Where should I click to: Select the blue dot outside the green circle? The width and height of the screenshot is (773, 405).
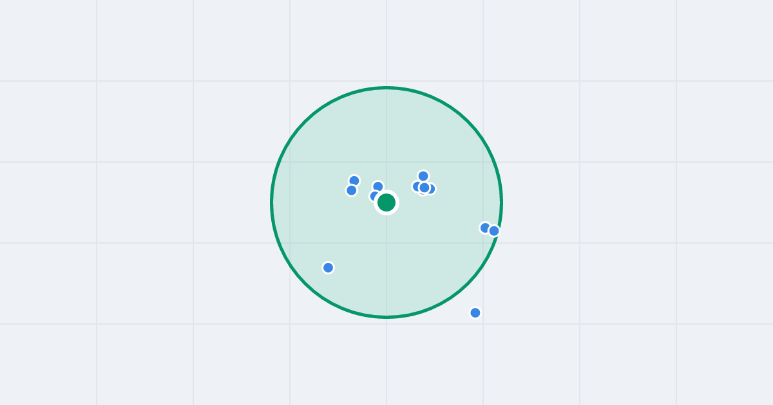[x=475, y=313]
